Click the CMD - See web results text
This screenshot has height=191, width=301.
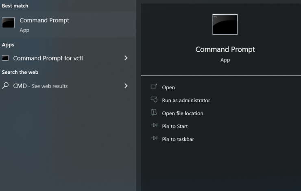[x=40, y=86]
